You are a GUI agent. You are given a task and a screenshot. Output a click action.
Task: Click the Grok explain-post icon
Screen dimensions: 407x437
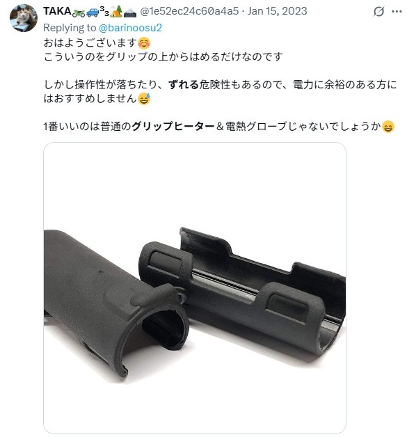[378, 12]
